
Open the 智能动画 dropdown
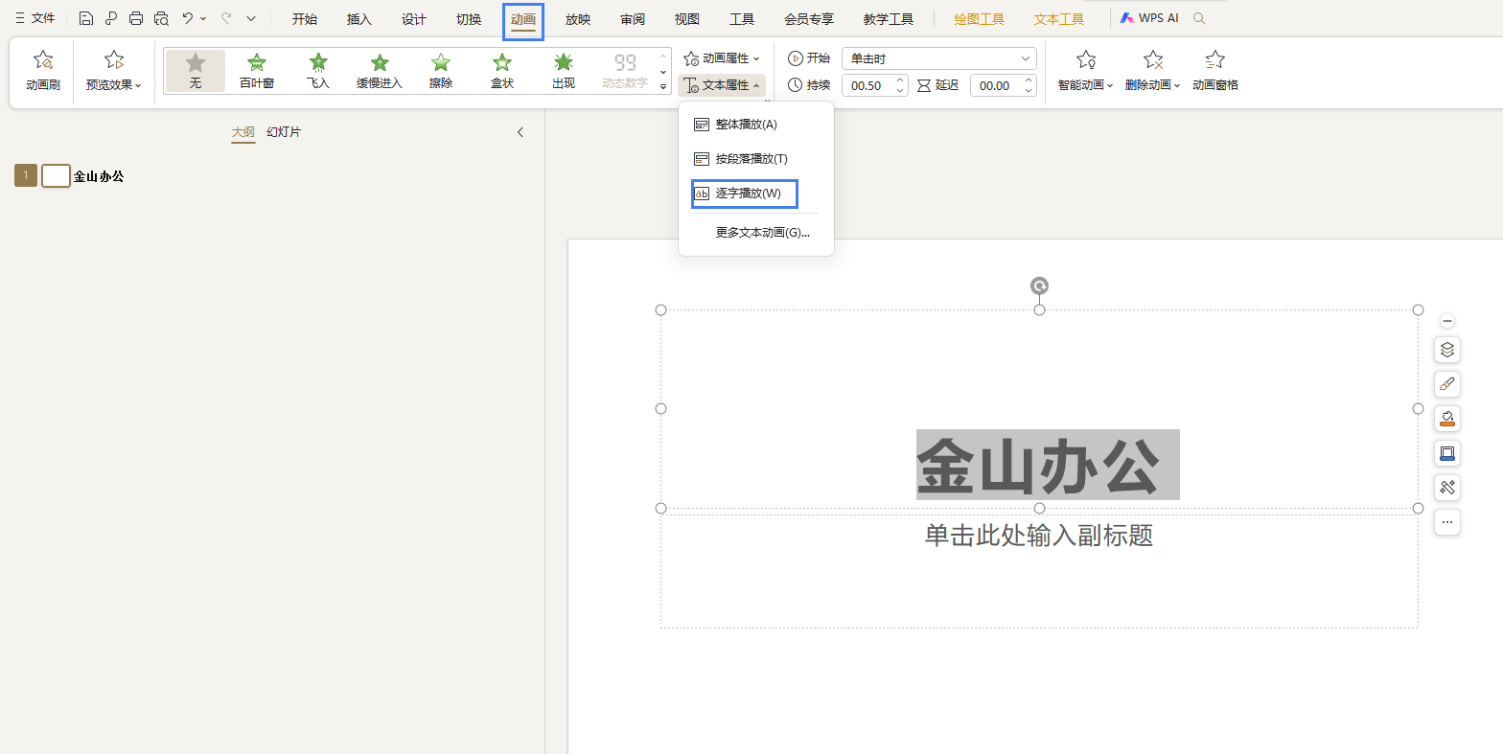(x=1086, y=72)
